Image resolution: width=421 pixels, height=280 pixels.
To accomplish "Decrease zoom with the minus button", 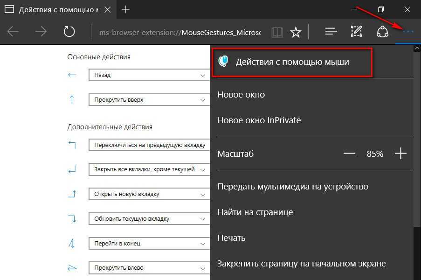I will click(x=349, y=154).
